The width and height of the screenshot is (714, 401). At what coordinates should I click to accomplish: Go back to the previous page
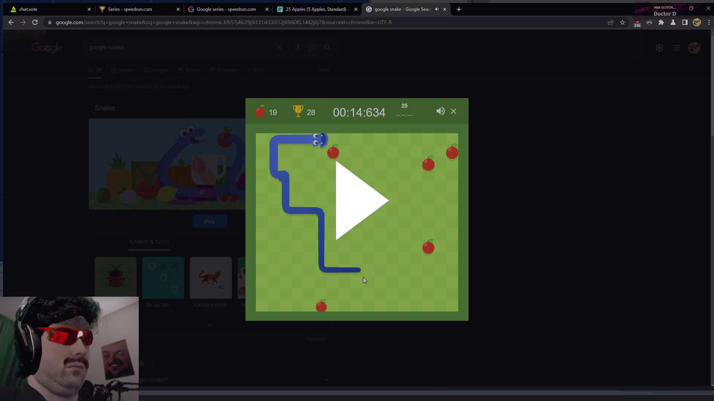coord(11,22)
